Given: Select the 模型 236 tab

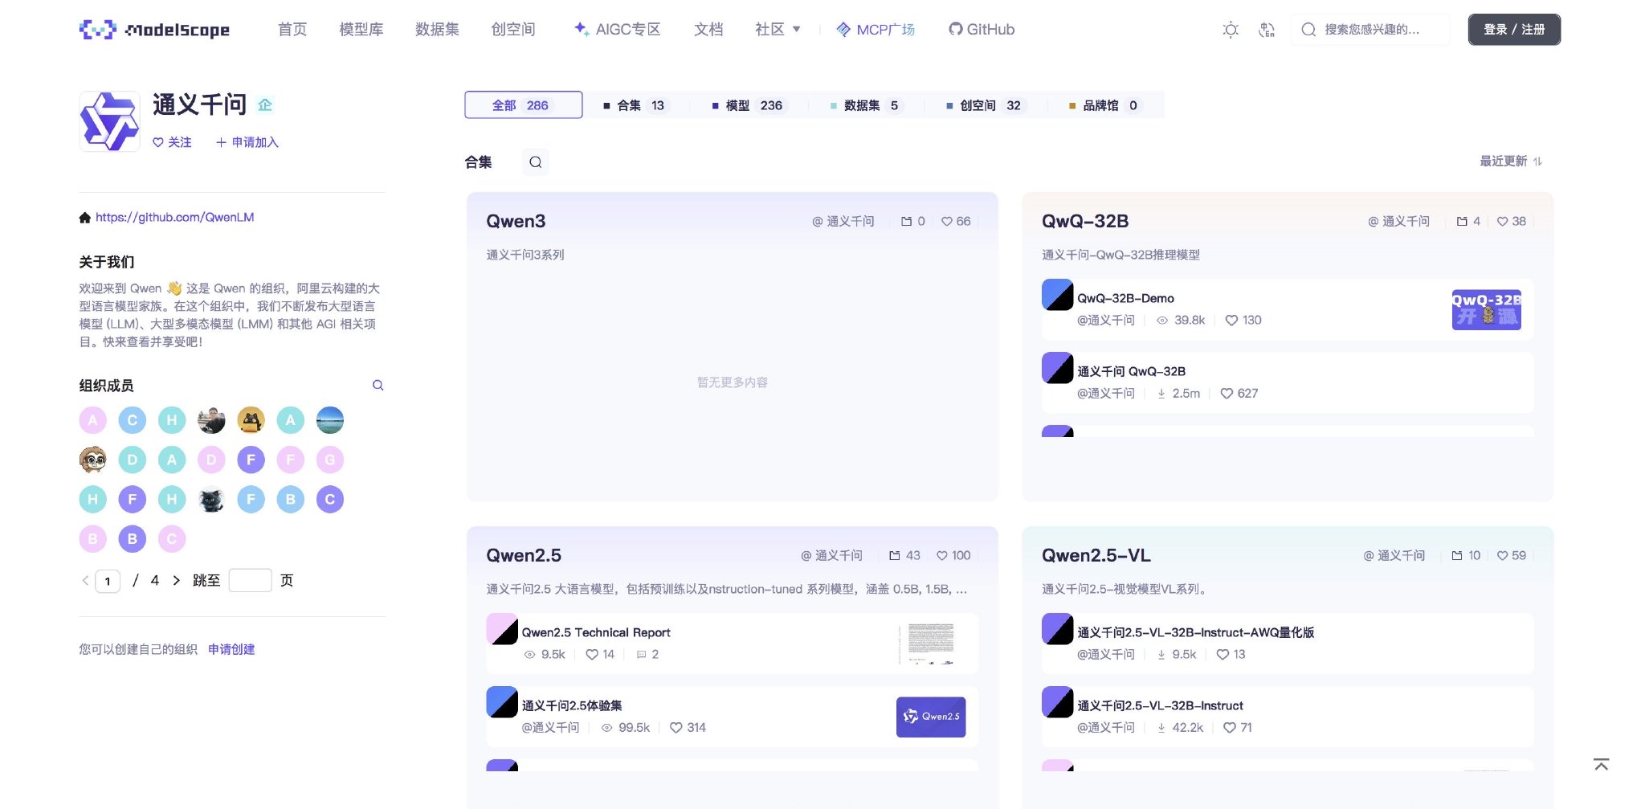Looking at the screenshot, I should (748, 105).
